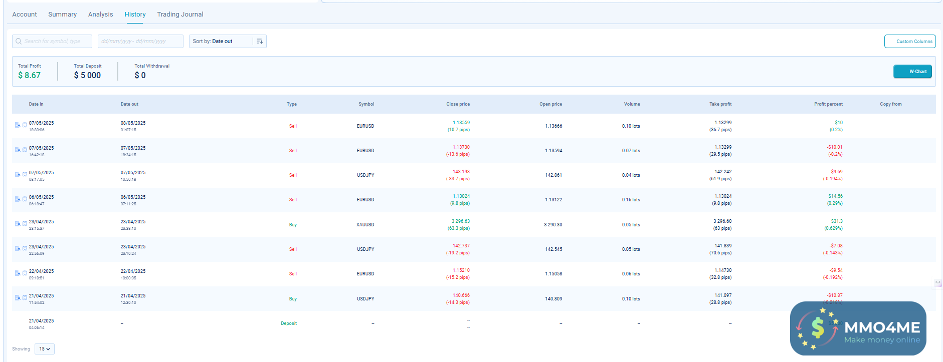This screenshot has height=362, width=943.
Task: Click into the Search for symbol field
Action: pos(56,42)
